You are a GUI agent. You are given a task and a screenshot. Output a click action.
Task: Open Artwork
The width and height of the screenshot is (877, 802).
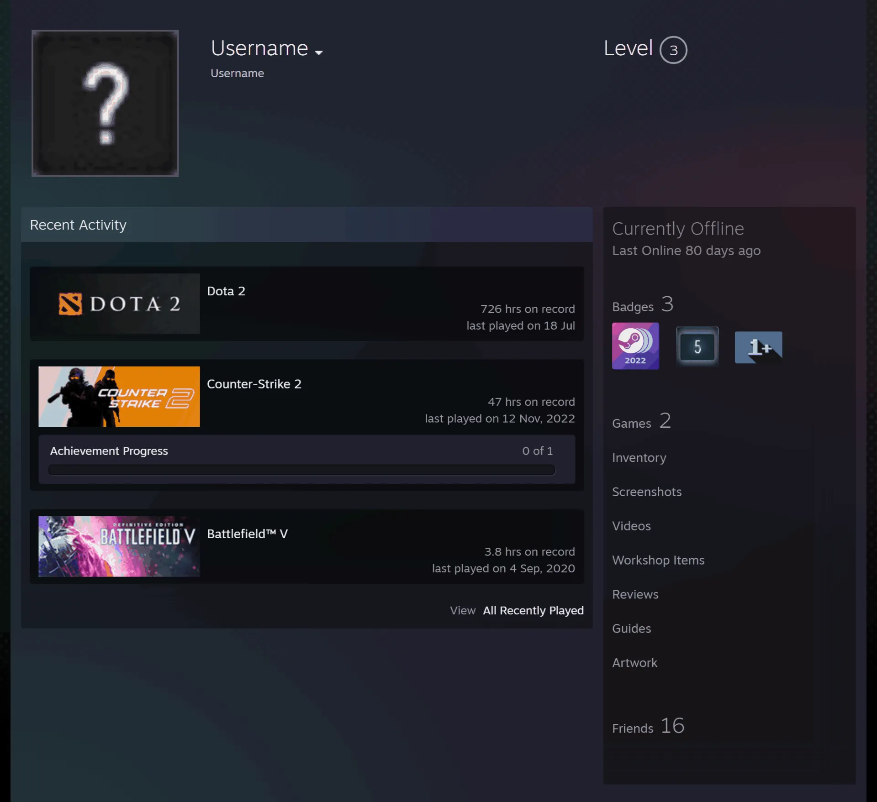point(634,663)
